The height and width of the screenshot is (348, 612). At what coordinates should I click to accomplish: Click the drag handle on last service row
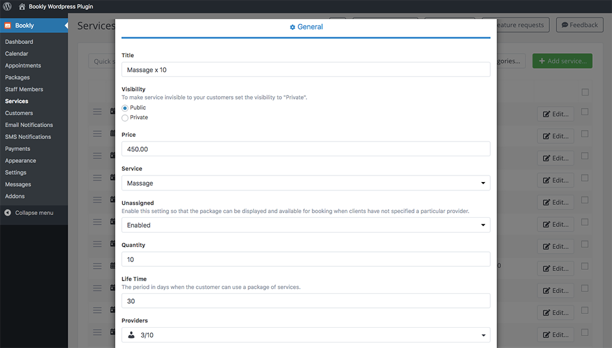[97, 332]
